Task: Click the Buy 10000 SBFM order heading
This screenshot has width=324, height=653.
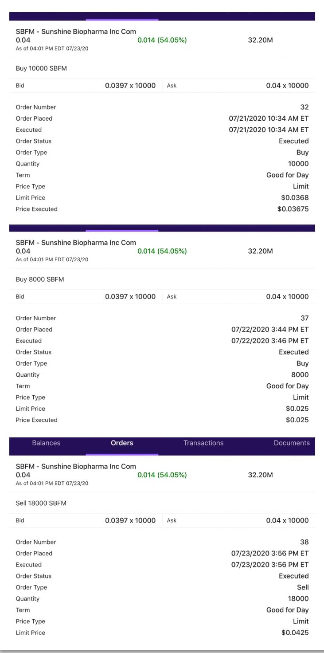Action: coord(41,68)
